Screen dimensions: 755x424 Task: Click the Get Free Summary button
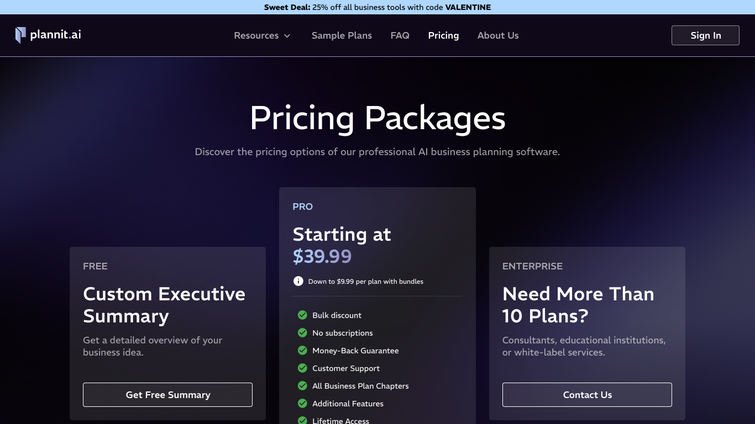(167, 395)
